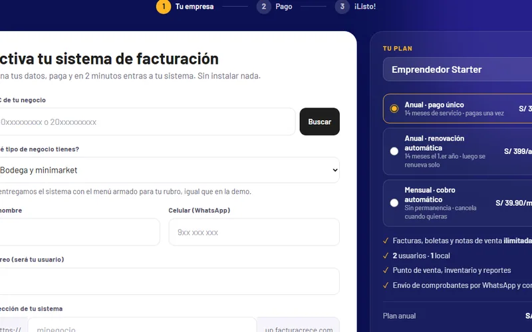
Task: Select Anual renovación automática radio option
Action: coord(394,151)
